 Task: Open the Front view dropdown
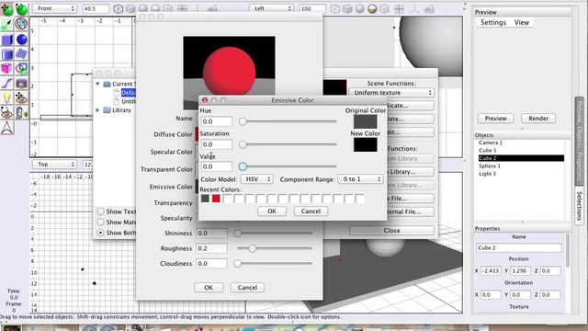[54, 8]
